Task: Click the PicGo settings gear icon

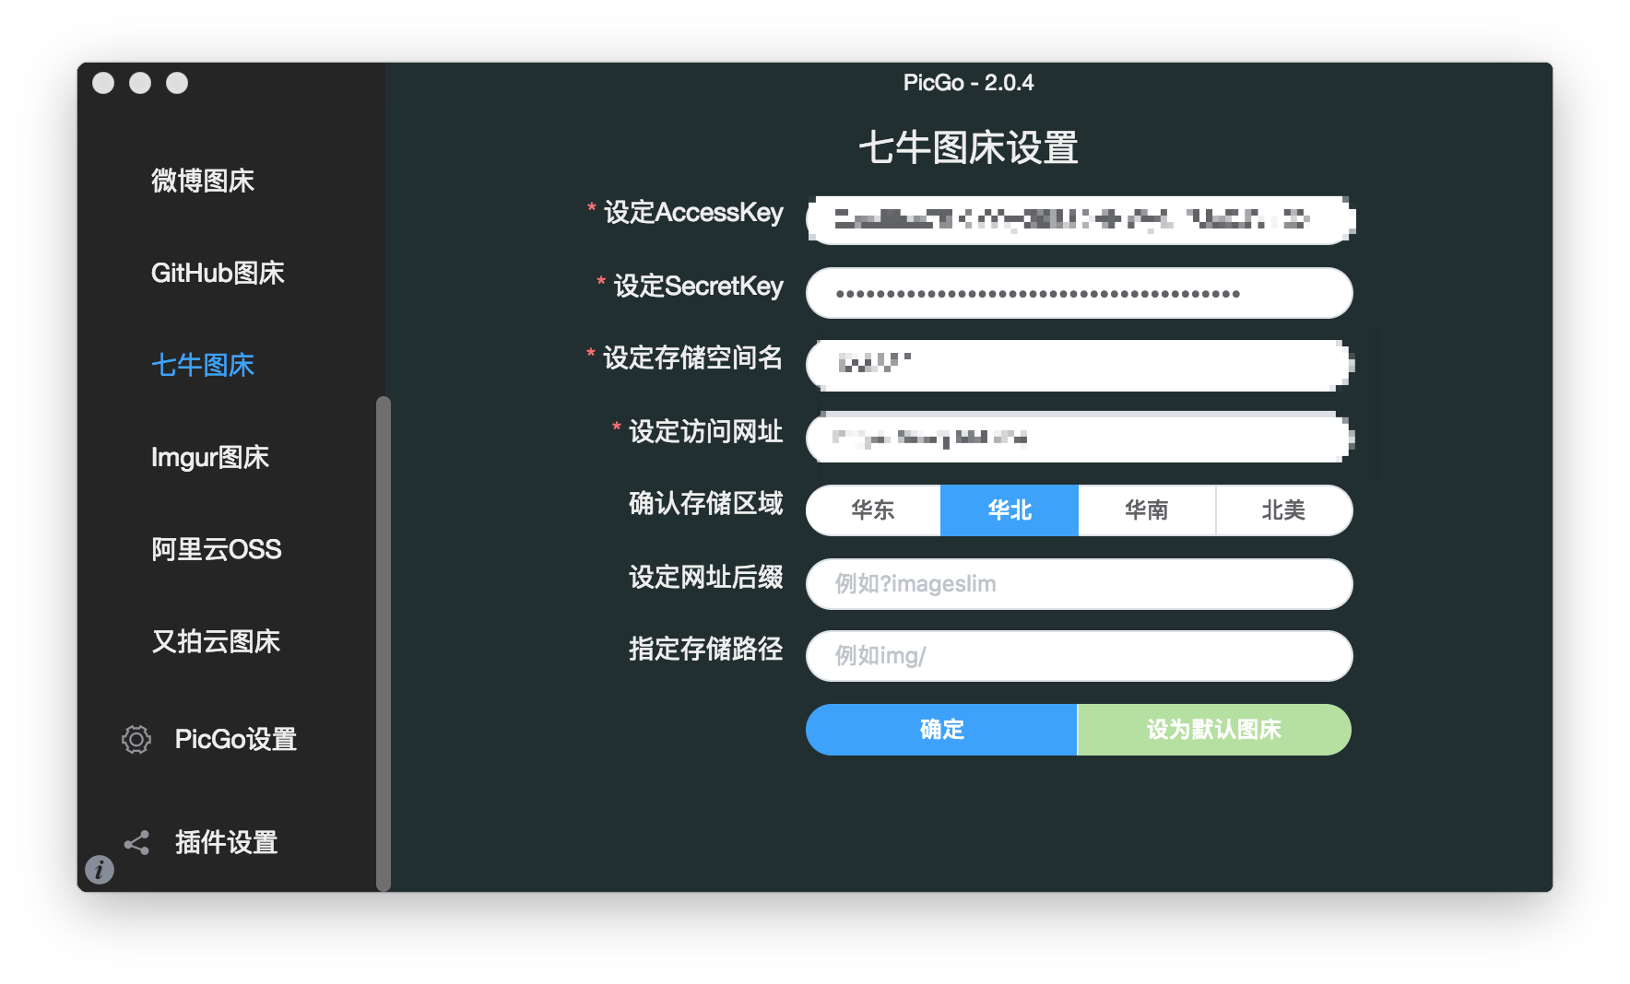Action: point(136,739)
